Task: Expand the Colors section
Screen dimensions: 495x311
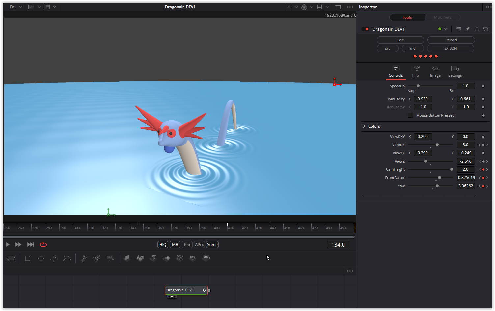Action: (x=364, y=126)
